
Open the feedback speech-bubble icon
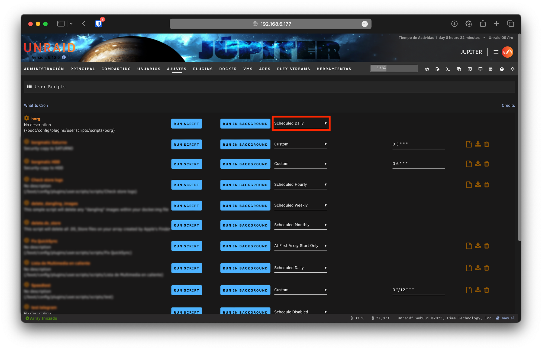pos(470,69)
